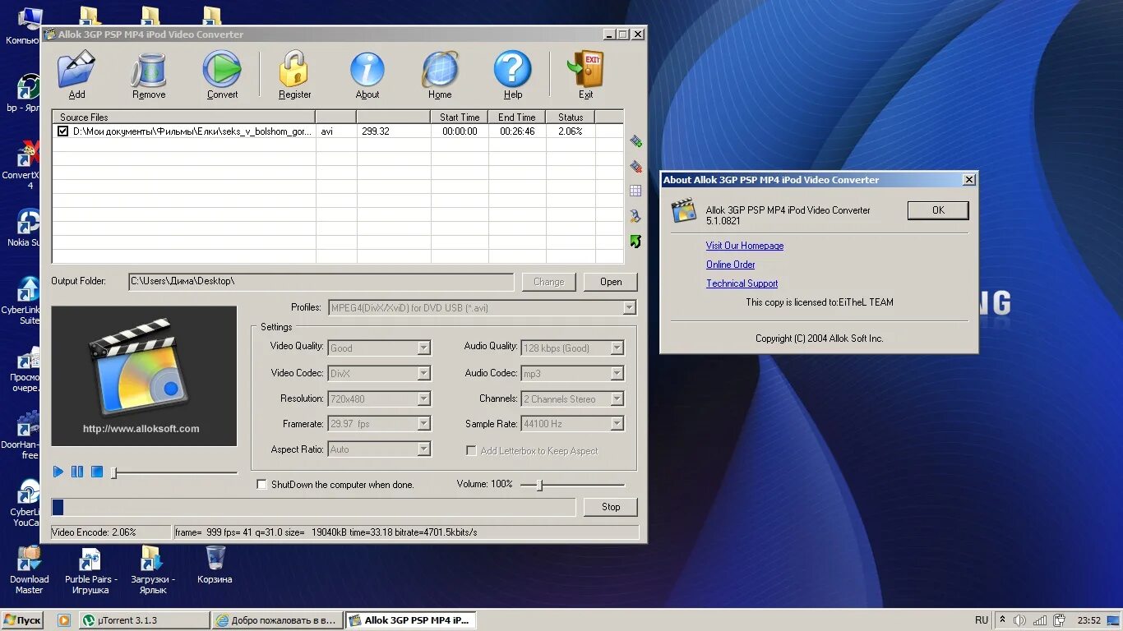The image size is (1123, 631).
Task: Click the Remove trash can toolbar icon
Action: coord(149,75)
